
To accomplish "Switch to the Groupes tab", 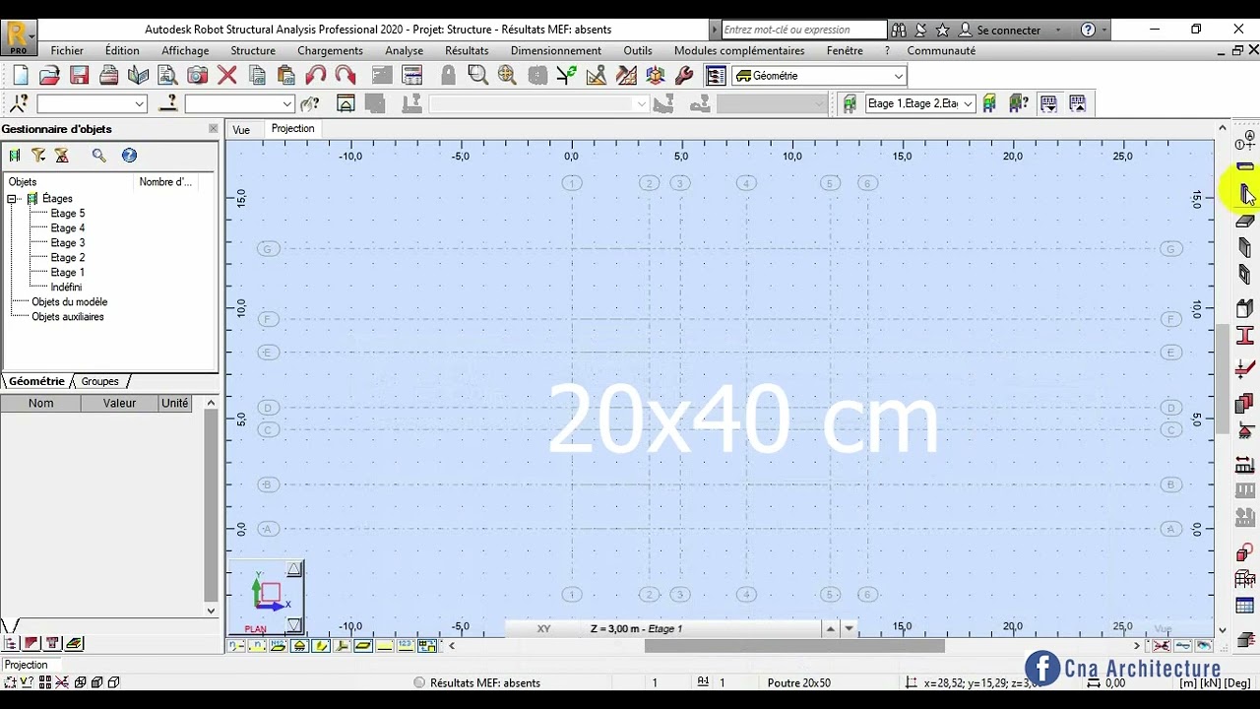I will [x=99, y=381].
